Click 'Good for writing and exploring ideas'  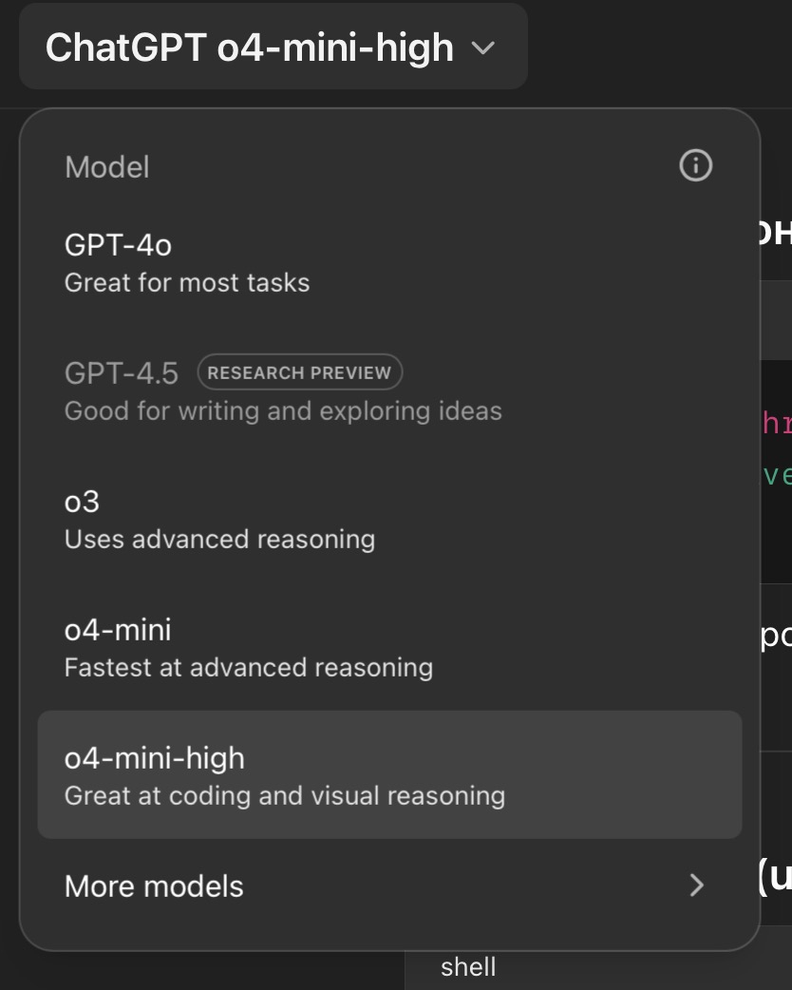point(283,411)
